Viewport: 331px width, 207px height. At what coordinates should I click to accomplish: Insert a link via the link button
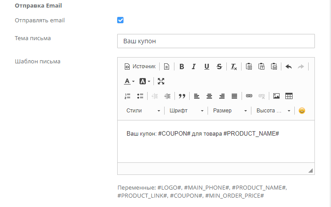249,96
